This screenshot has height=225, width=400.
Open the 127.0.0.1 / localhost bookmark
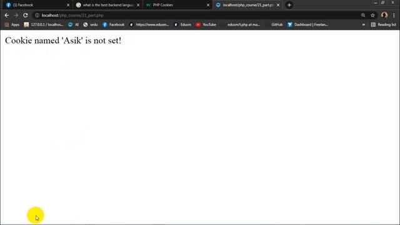[44, 25]
